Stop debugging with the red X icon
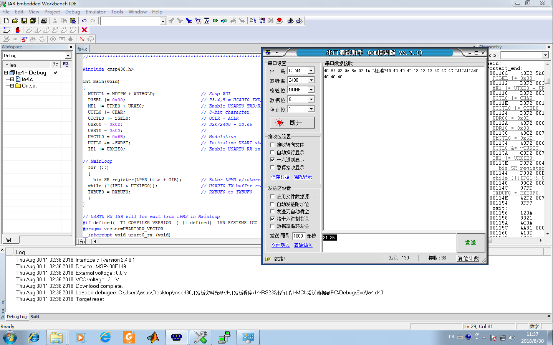Screen dimensions: 553x345 [84, 30]
